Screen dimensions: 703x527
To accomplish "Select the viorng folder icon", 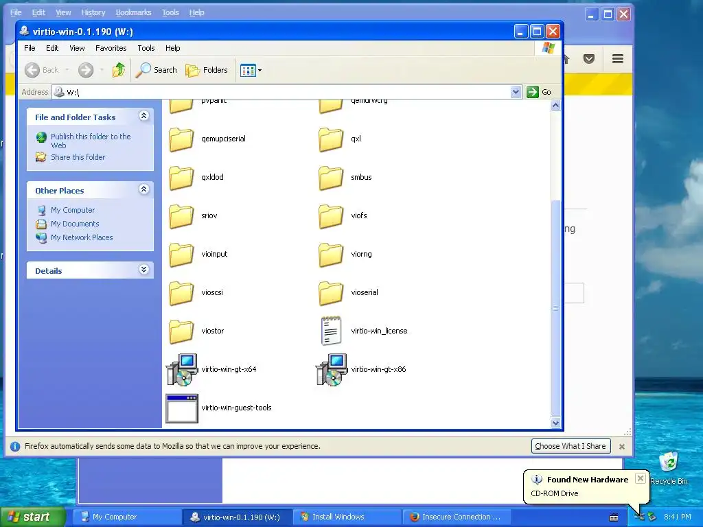I will click(x=331, y=255).
